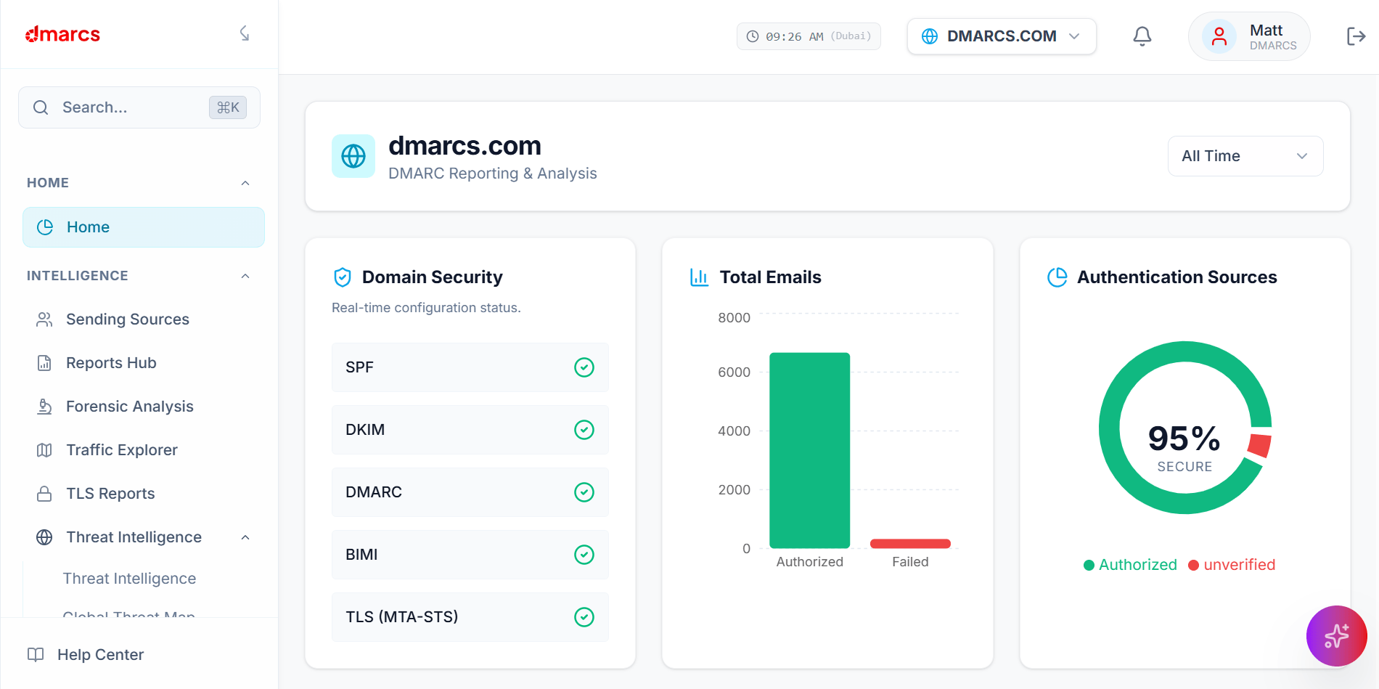1379x689 pixels.
Task: Open Reports Hub via its document icon
Action: point(44,362)
